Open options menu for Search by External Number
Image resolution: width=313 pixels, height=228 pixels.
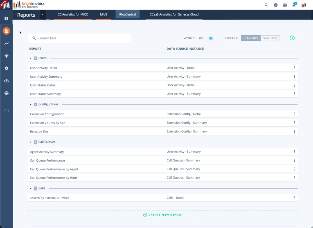click(294, 198)
